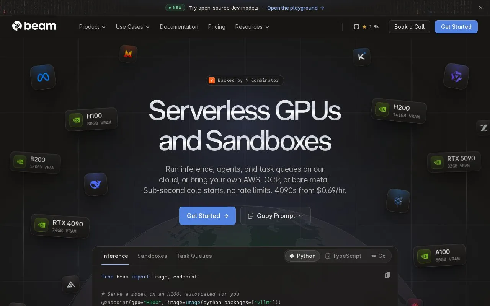This screenshot has width=490, height=306.
Task: Click the RTX 4090 24GB VRAM card
Action: tap(60, 226)
